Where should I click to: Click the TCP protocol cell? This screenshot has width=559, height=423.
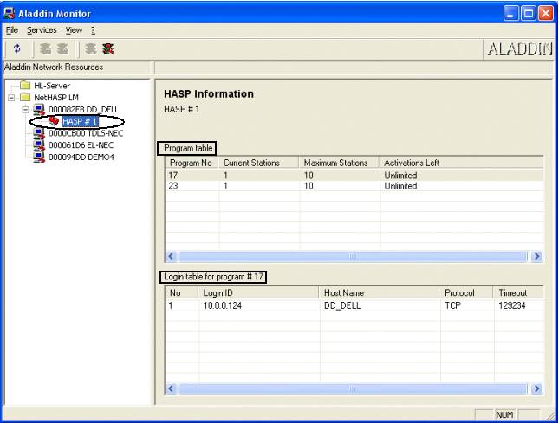tap(452, 305)
